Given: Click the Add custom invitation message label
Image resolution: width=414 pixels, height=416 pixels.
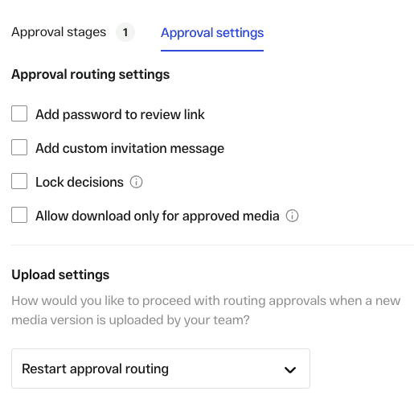Looking at the screenshot, I should 130,148.
